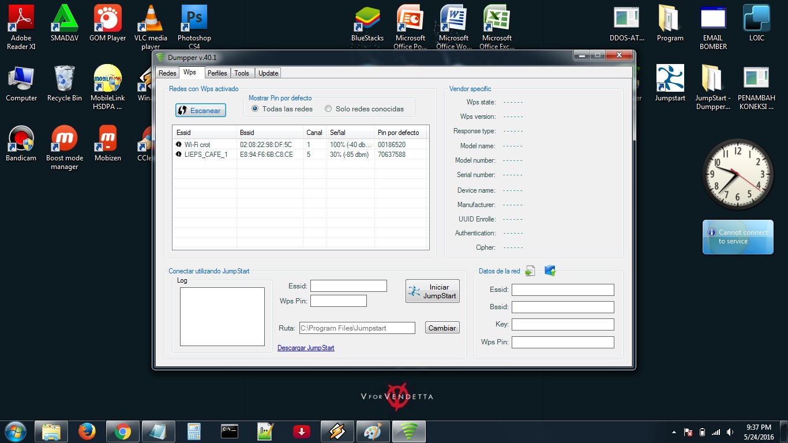Viewport: 788px width, 443px height.
Task: Select the Microsoft Office Excel desktop shortcut
Action: pyautogui.click(x=497, y=27)
